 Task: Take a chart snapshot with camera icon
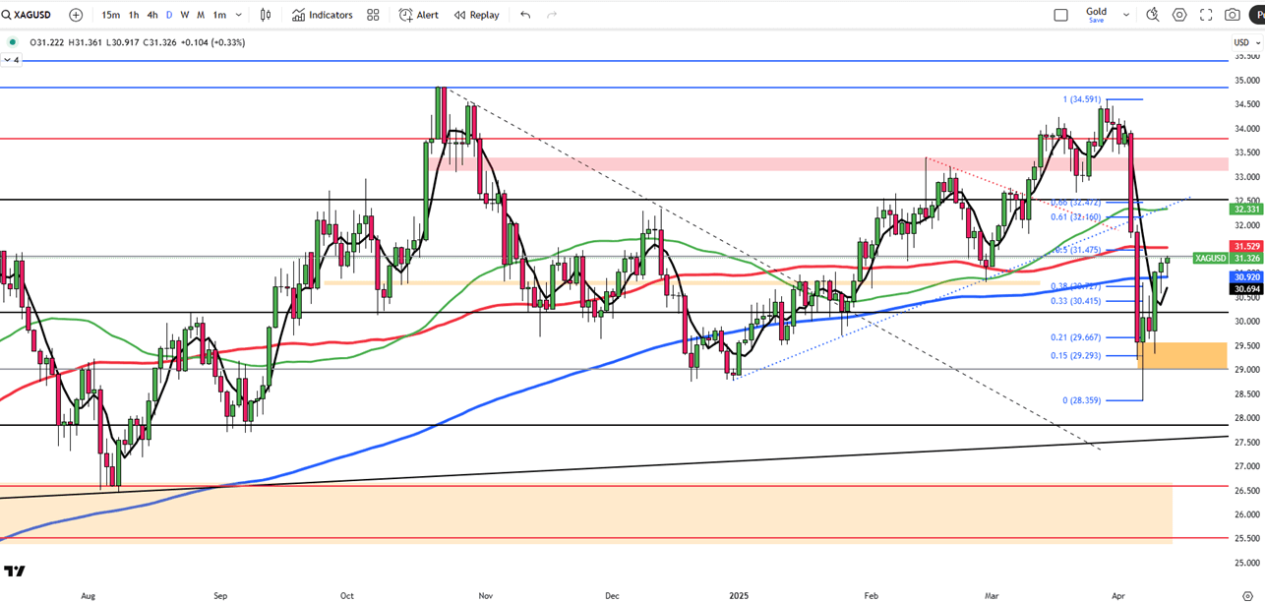[x=1233, y=15]
